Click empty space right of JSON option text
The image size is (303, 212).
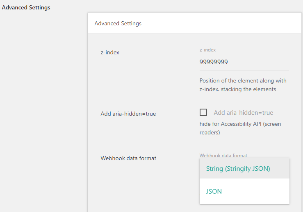click(x=258, y=191)
